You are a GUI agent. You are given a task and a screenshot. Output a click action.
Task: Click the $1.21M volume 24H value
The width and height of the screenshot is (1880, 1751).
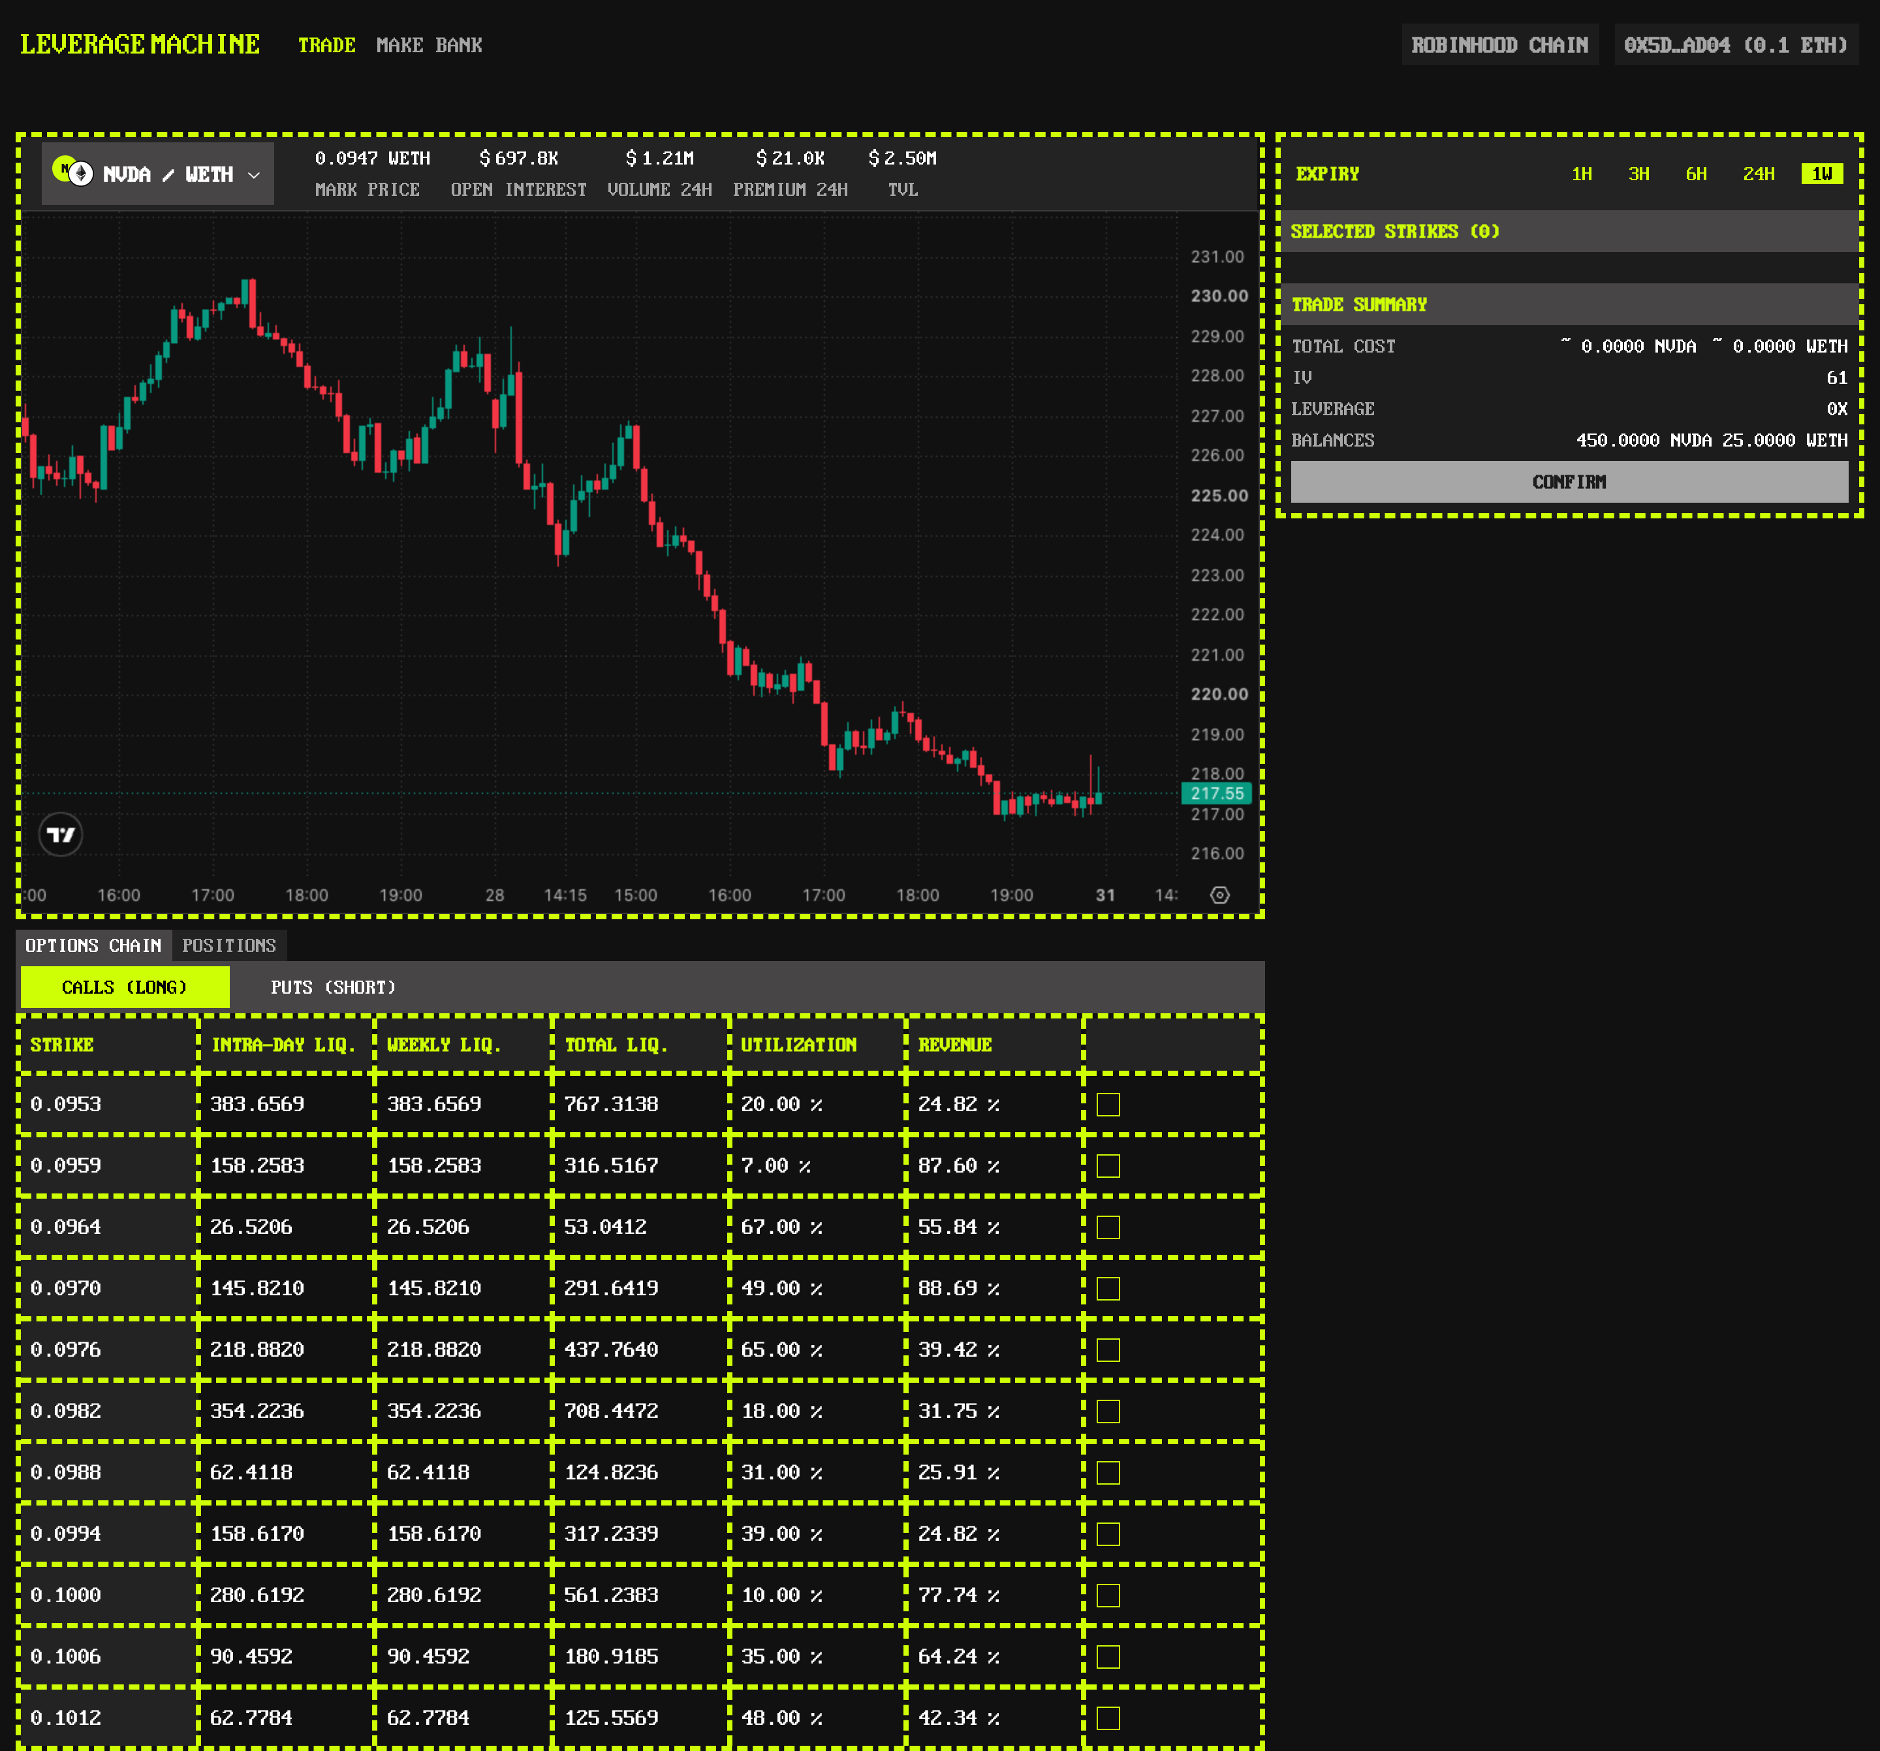click(659, 158)
